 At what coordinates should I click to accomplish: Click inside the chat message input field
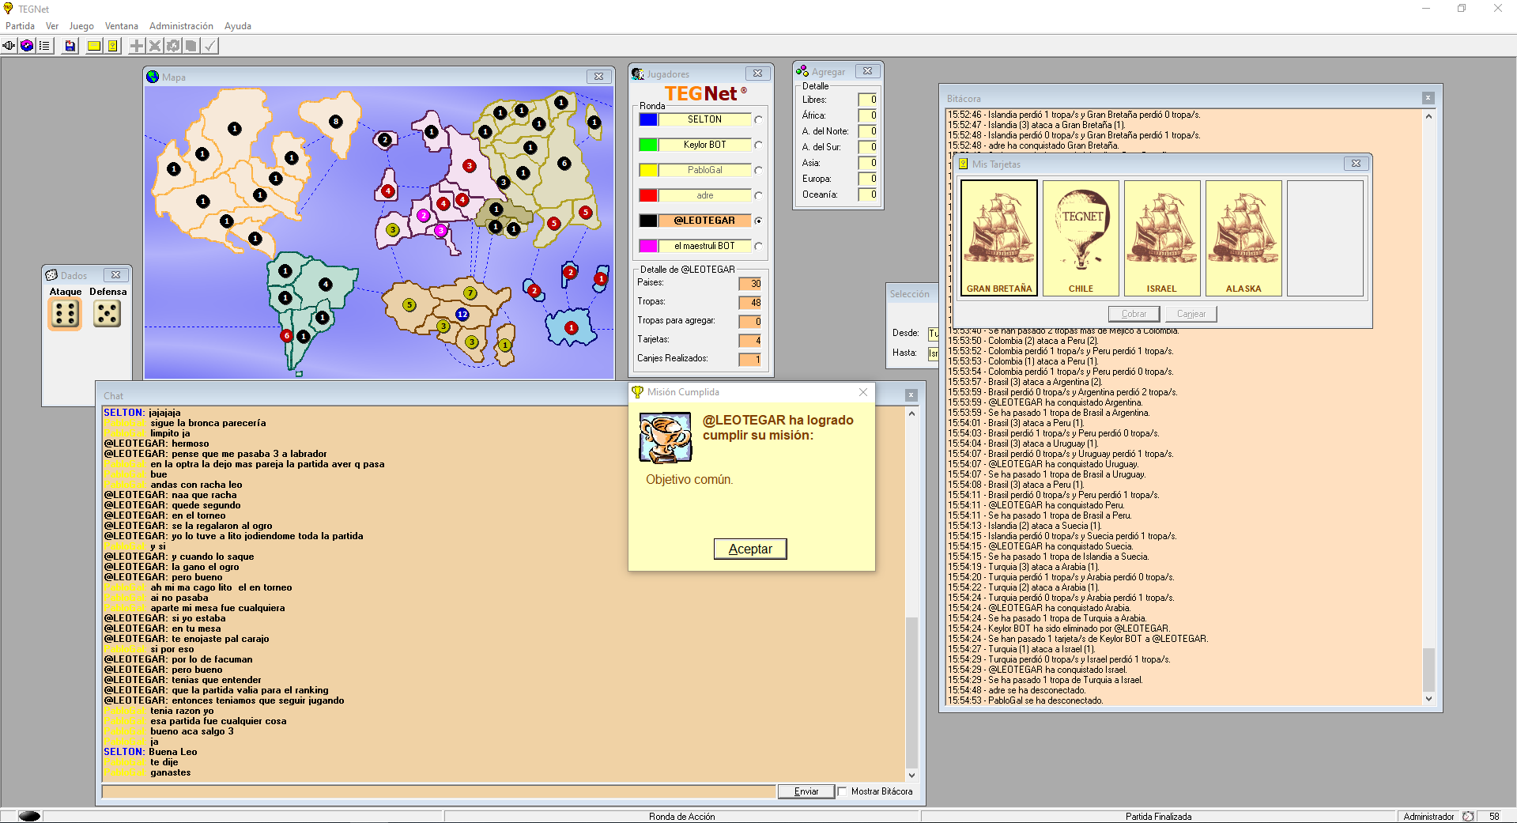coord(439,791)
